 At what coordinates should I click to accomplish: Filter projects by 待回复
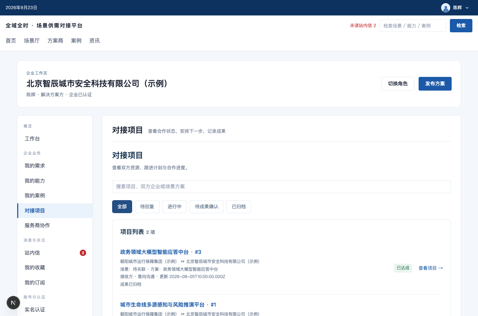pyautogui.click(x=147, y=206)
